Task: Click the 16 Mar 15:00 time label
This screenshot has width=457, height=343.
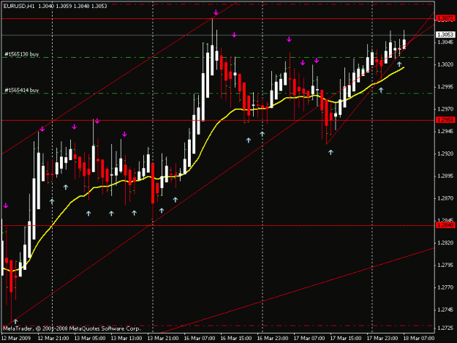Action: coord(236,338)
